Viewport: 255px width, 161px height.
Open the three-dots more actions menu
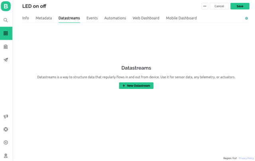coord(205,6)
